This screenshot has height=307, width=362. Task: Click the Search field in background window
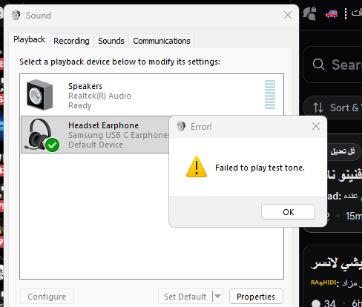pos(332,65)
